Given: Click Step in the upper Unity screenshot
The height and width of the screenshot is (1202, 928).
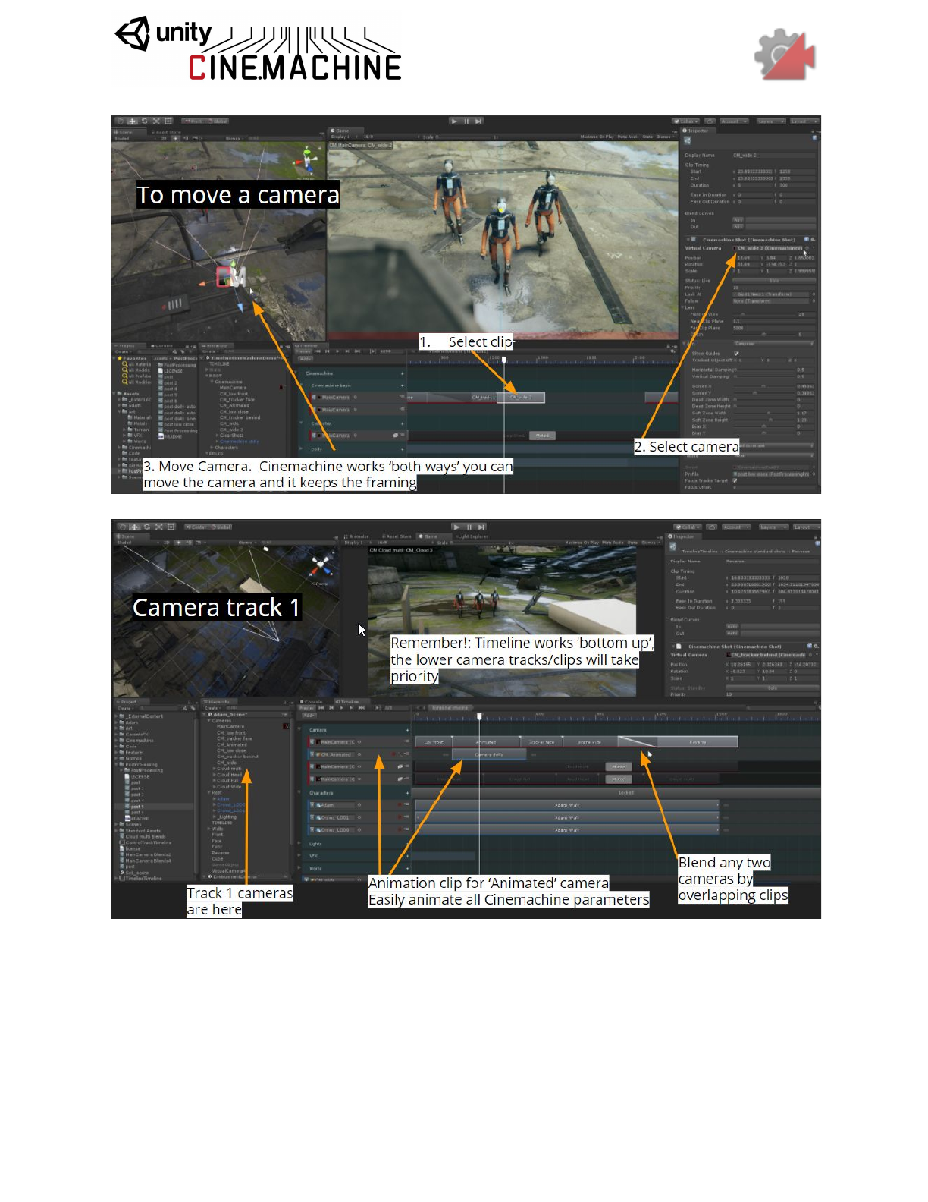Looking at the screenshot, I should pos(478,121).
